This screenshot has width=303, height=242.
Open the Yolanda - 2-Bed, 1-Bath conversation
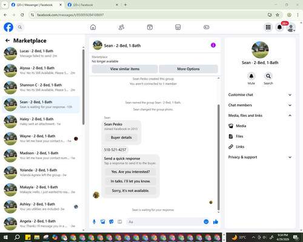click(x=41, y=172)
